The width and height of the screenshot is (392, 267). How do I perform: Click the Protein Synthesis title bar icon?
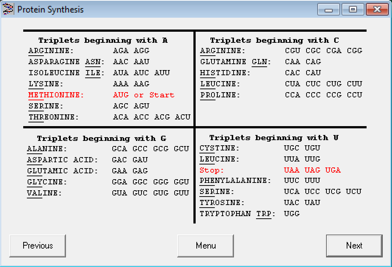(x=8, y=9)
